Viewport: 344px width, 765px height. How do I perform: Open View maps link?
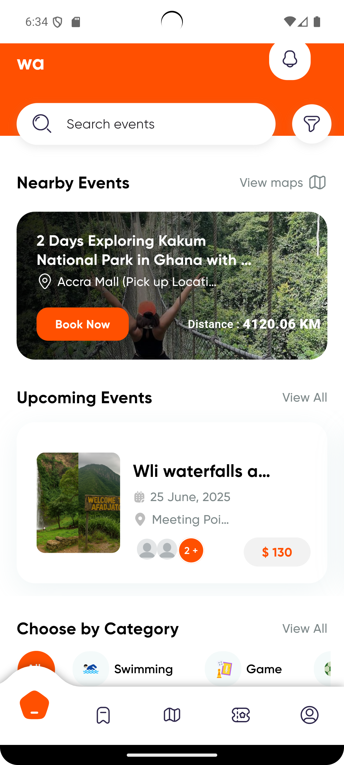click(271, 183)
